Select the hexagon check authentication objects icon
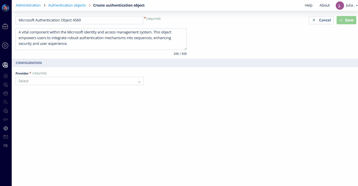 [x=6, y=128]
